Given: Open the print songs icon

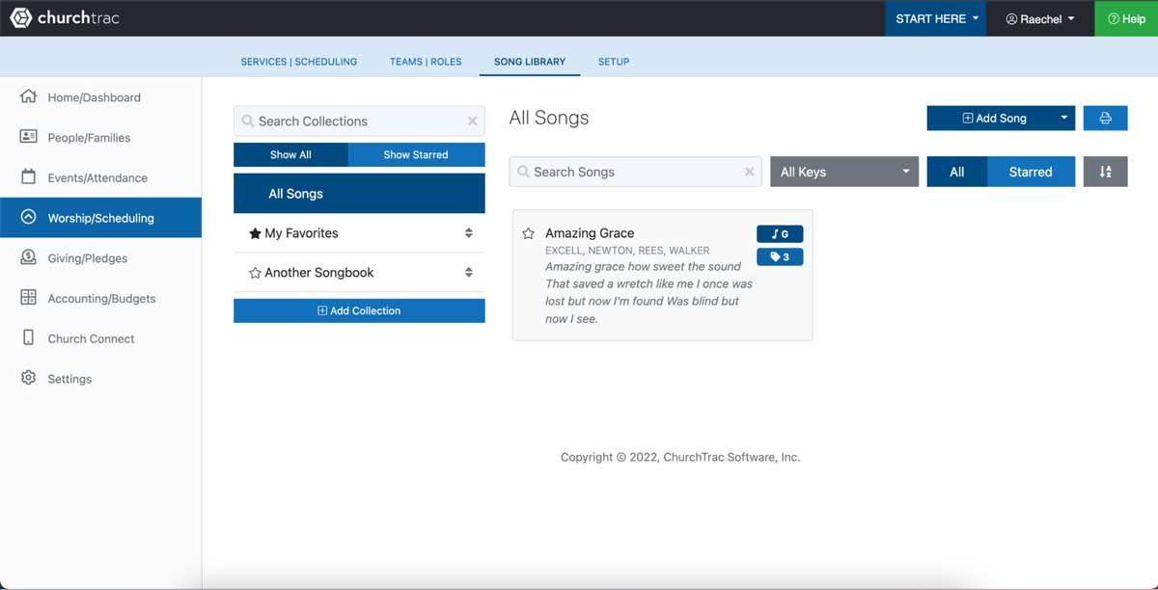Looking at the screenshot, I should [x=1105, y=118].
